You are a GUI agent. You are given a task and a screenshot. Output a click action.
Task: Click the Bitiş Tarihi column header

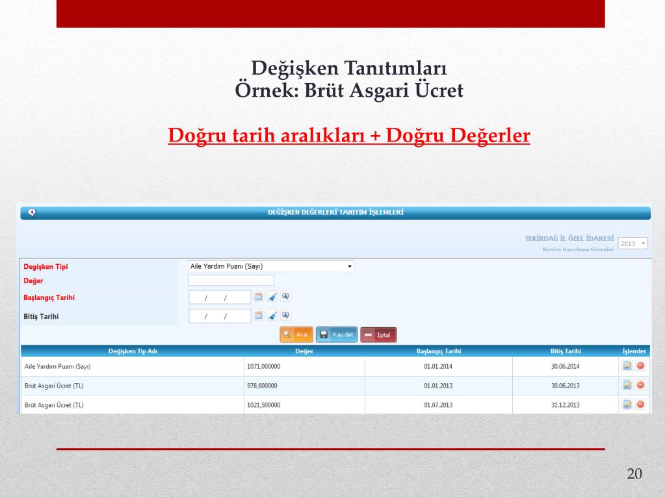(566, 351)
